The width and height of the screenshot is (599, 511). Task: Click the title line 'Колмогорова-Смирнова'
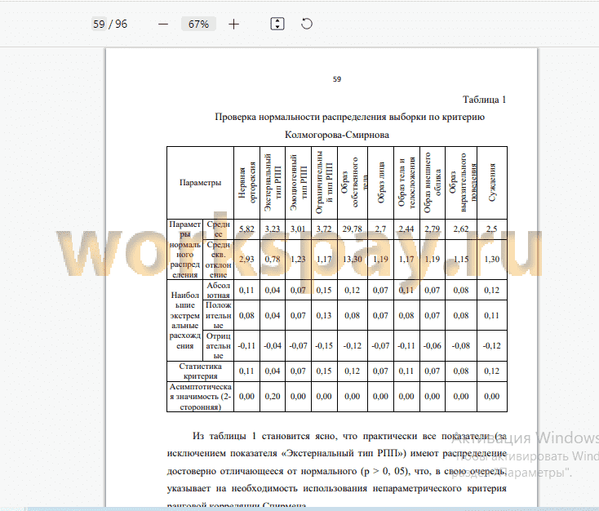pos(337,135)
